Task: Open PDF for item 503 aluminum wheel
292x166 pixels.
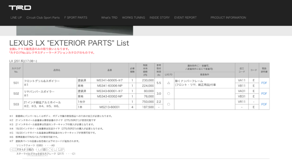Action: [264, 104]
